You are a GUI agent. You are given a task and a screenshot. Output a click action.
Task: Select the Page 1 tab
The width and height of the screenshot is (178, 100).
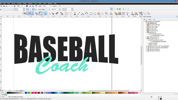click(x=21, y=91)
